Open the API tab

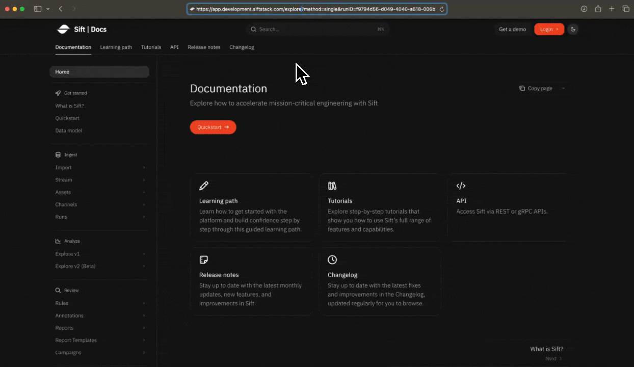pyautogui.click(x=174, y=47)
